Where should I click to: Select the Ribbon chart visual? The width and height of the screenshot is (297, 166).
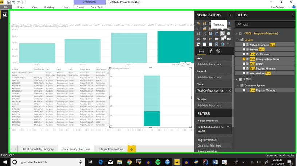[x=229, y=29]
